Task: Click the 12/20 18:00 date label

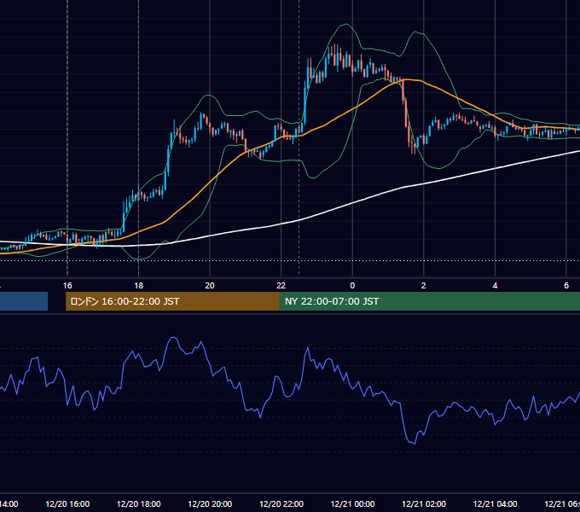Action: tap(139, 504)
